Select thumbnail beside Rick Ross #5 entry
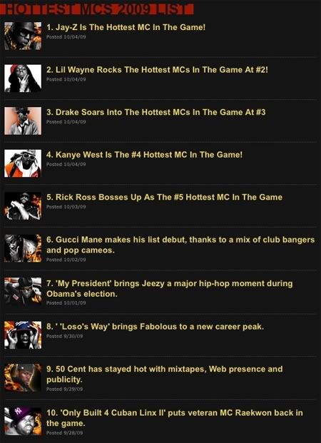The width and height of the screenshot is (321, 443). click(x=23, y=206)
